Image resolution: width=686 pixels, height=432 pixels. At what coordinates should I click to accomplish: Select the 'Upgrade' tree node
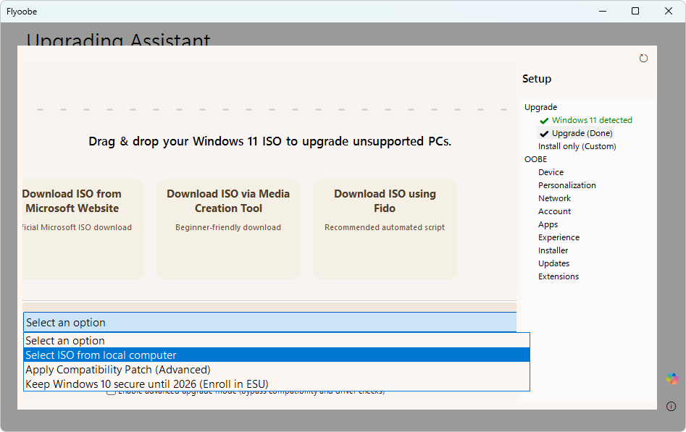point(540,107)
